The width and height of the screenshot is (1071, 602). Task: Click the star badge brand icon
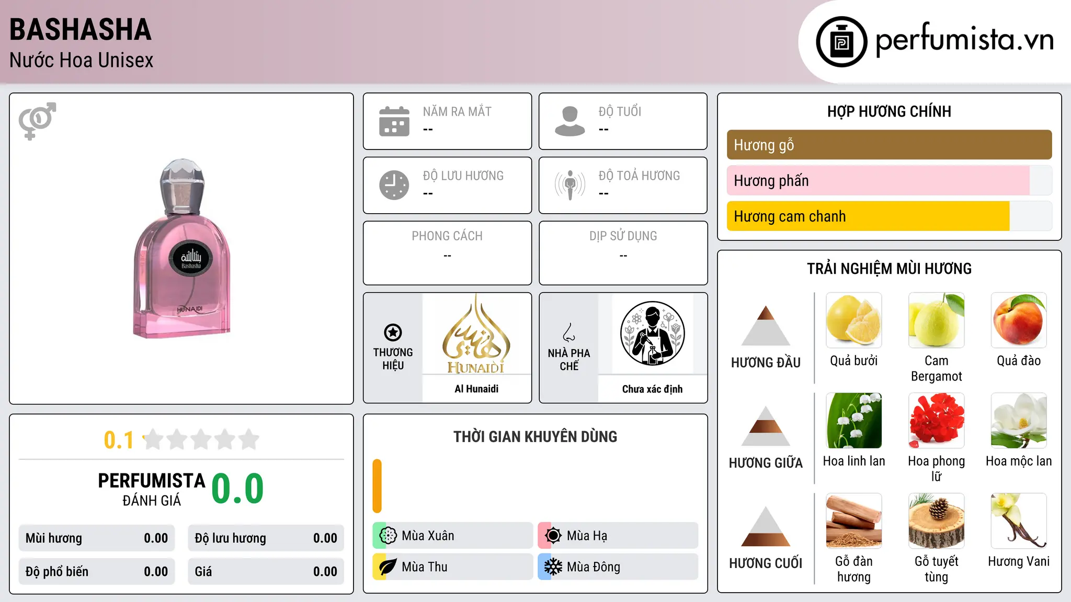pyautogui.click(x=393, y=332)
